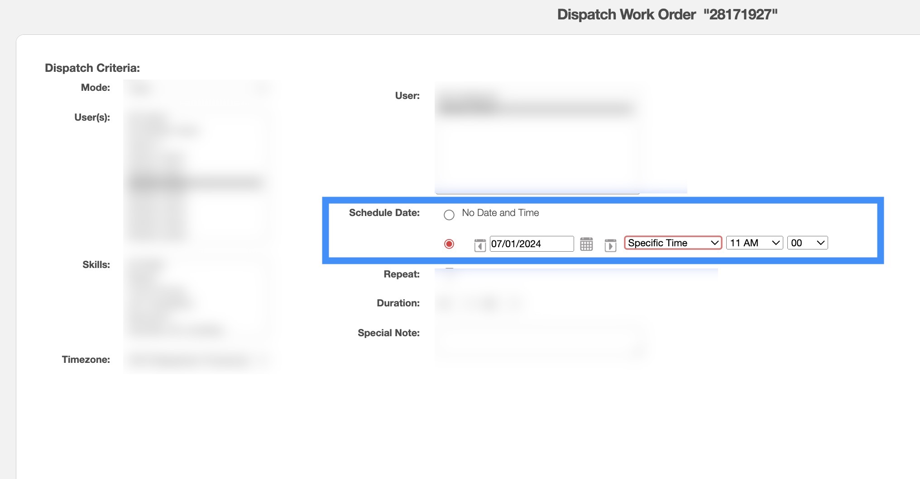The image size is (920, 479).
Task: Click the Schedule Date label
Action: (384, 213)
